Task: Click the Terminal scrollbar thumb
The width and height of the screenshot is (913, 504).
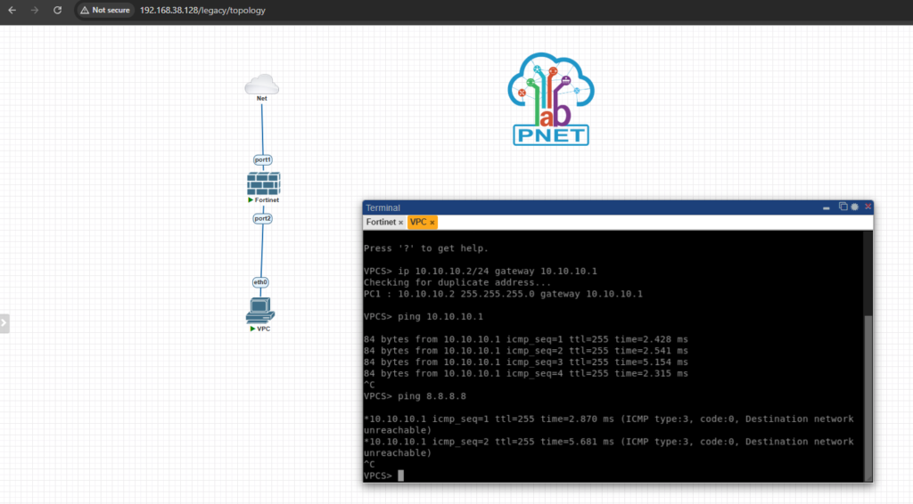Action: coord(868,397)
